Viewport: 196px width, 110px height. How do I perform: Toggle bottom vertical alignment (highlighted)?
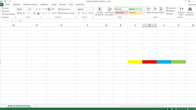click(x=49, y=9)
